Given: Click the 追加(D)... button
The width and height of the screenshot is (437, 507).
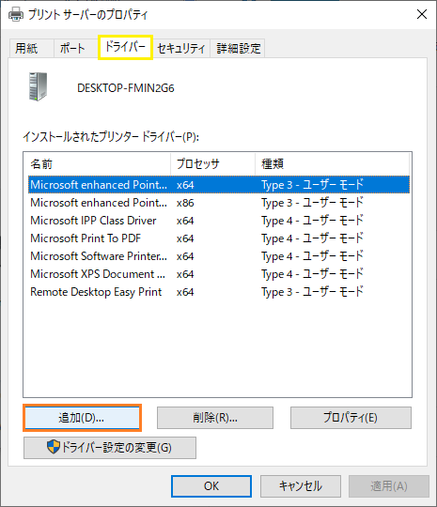Looking at the screenshot, I should pyautogui.click(x=82, y=418).
